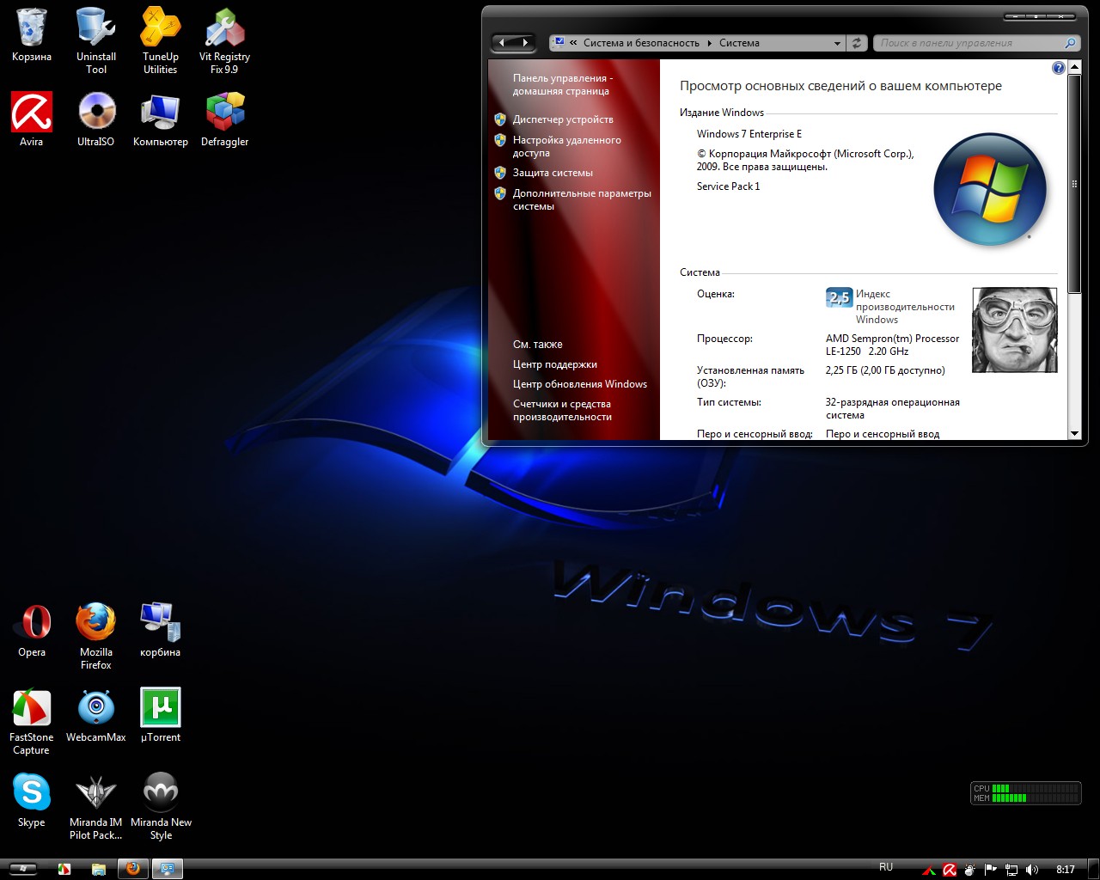Open Дополнительные параметры системы link
Screen dimensions: 1100x880
click(582, 199)
